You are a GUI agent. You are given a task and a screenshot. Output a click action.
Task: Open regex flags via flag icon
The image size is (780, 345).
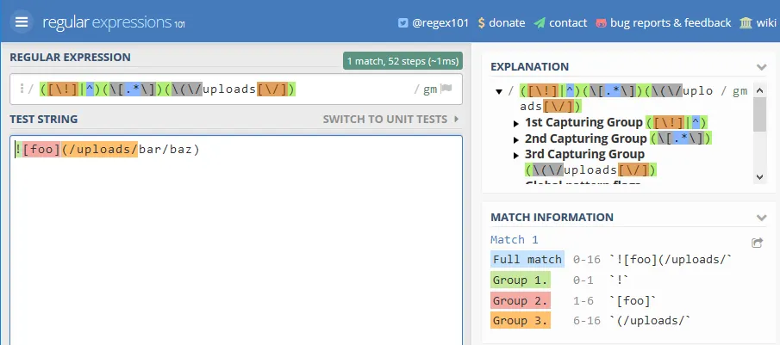446,89
